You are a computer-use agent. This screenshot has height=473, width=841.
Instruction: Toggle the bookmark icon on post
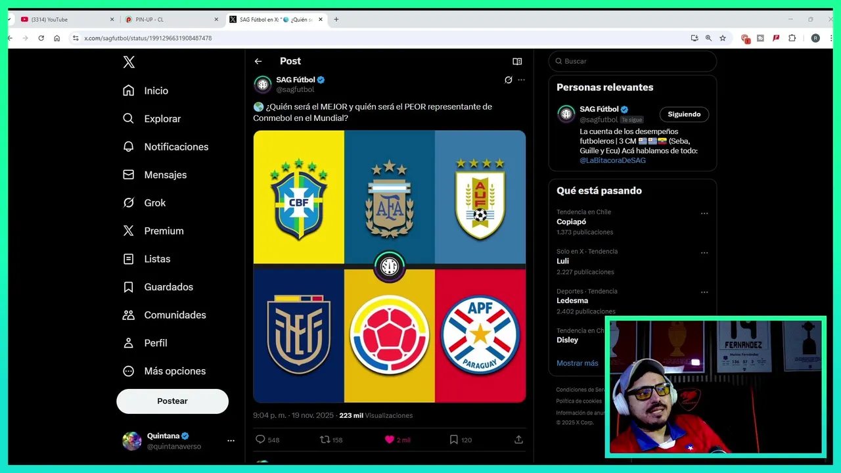coord(453,439)
